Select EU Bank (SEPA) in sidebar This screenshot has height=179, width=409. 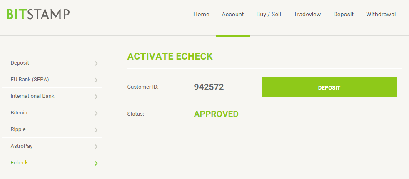tap(52, 80)
